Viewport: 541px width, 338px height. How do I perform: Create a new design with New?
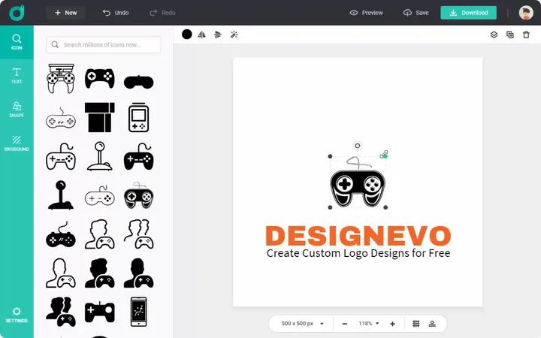(x=65, y=13)
